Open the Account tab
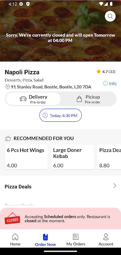Screen dimensions: 121x255 coord(106,240)
